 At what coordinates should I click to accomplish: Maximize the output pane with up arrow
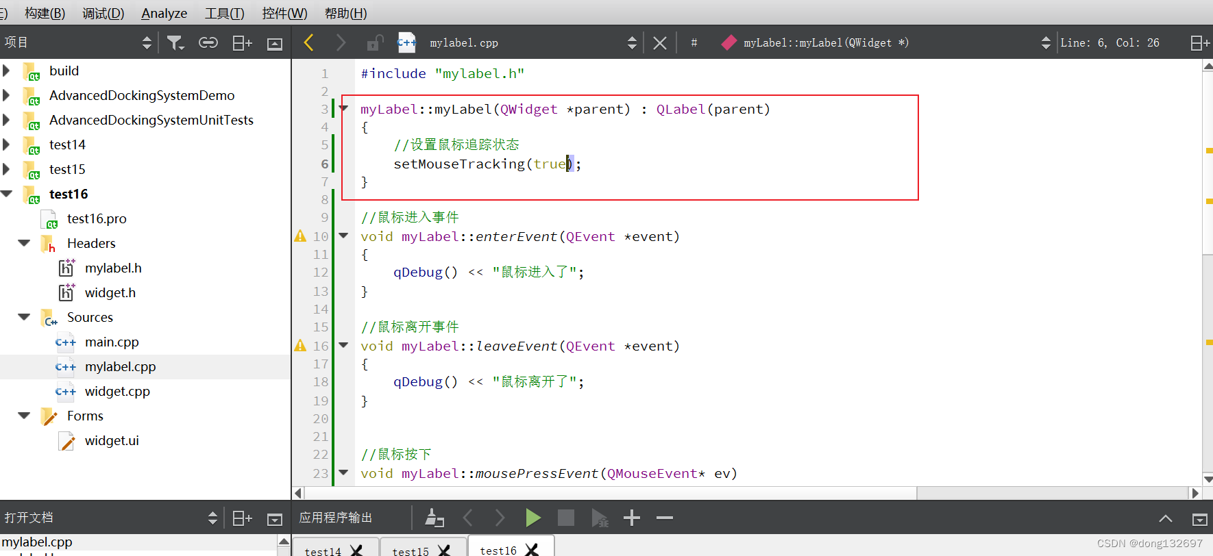[1166, 518]
